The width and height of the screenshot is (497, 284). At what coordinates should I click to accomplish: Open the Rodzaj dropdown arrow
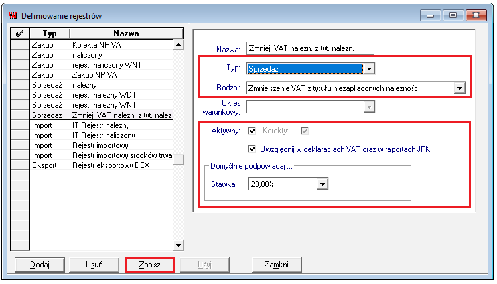(459, 88)
